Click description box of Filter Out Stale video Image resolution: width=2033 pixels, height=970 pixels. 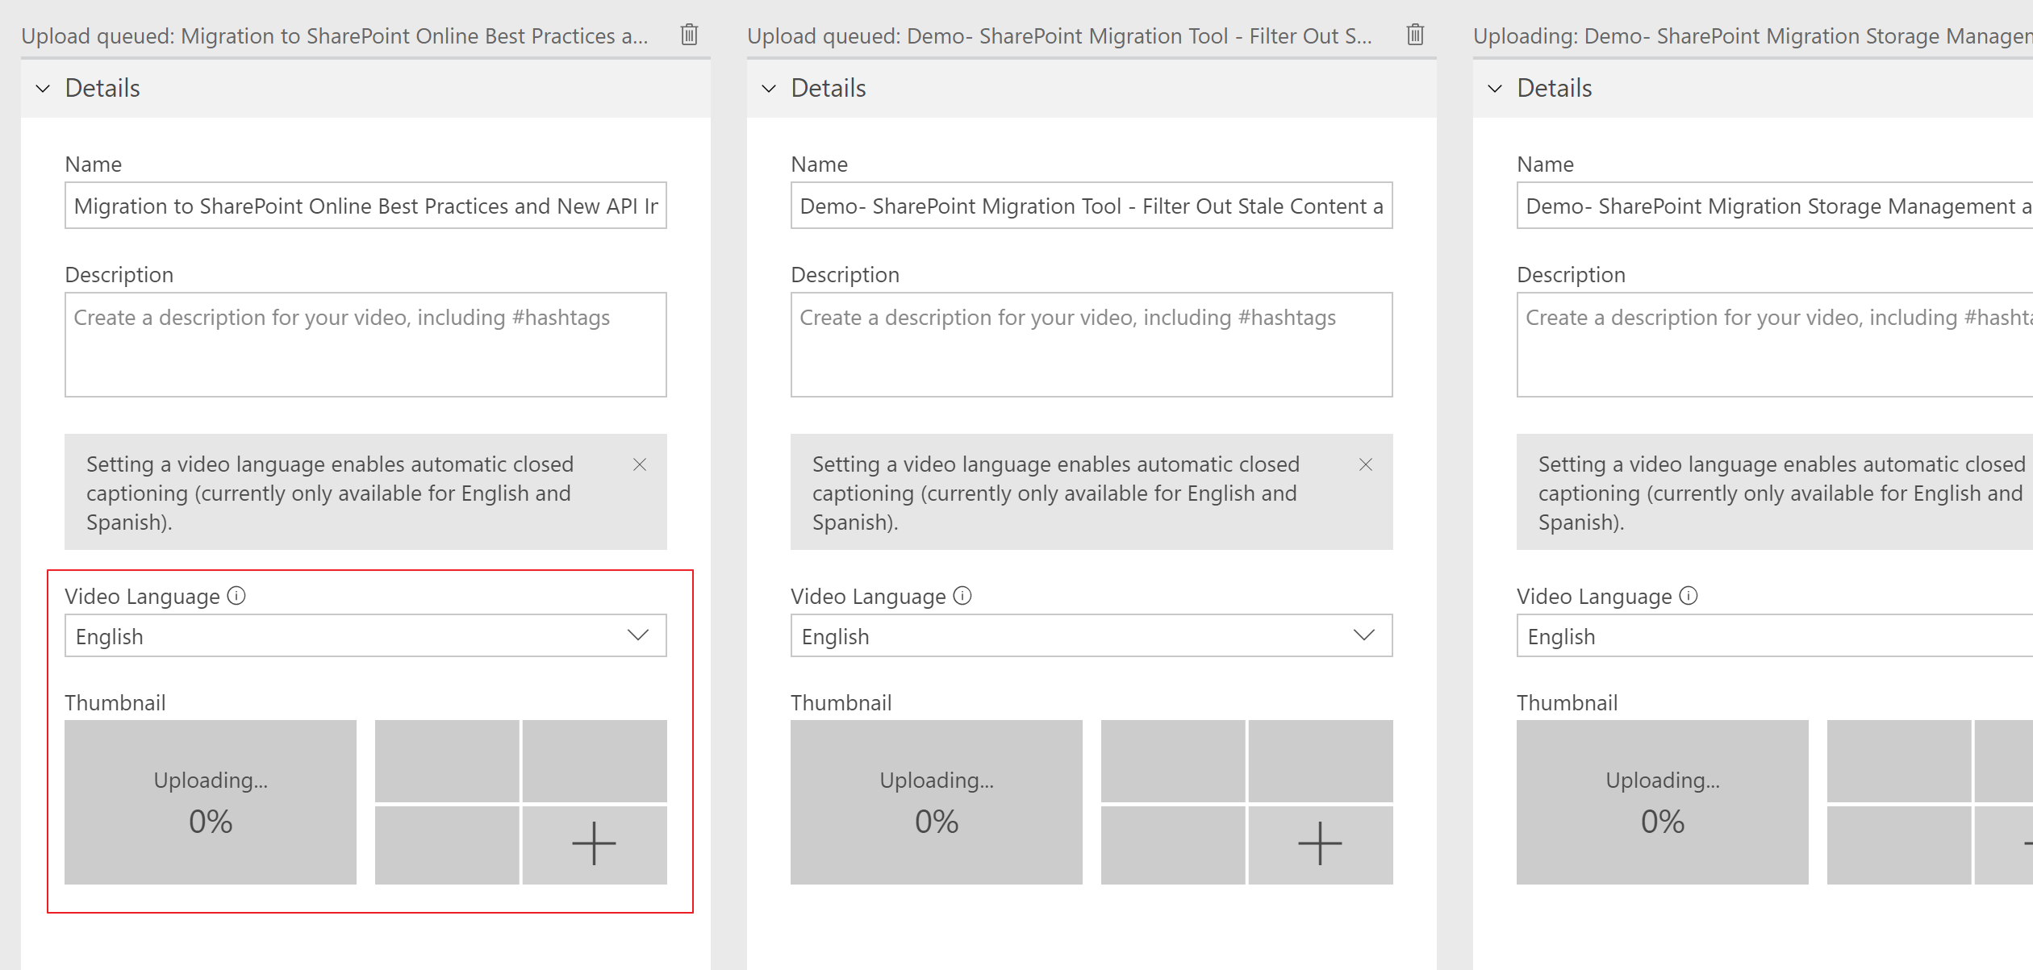coord(1092,344)
